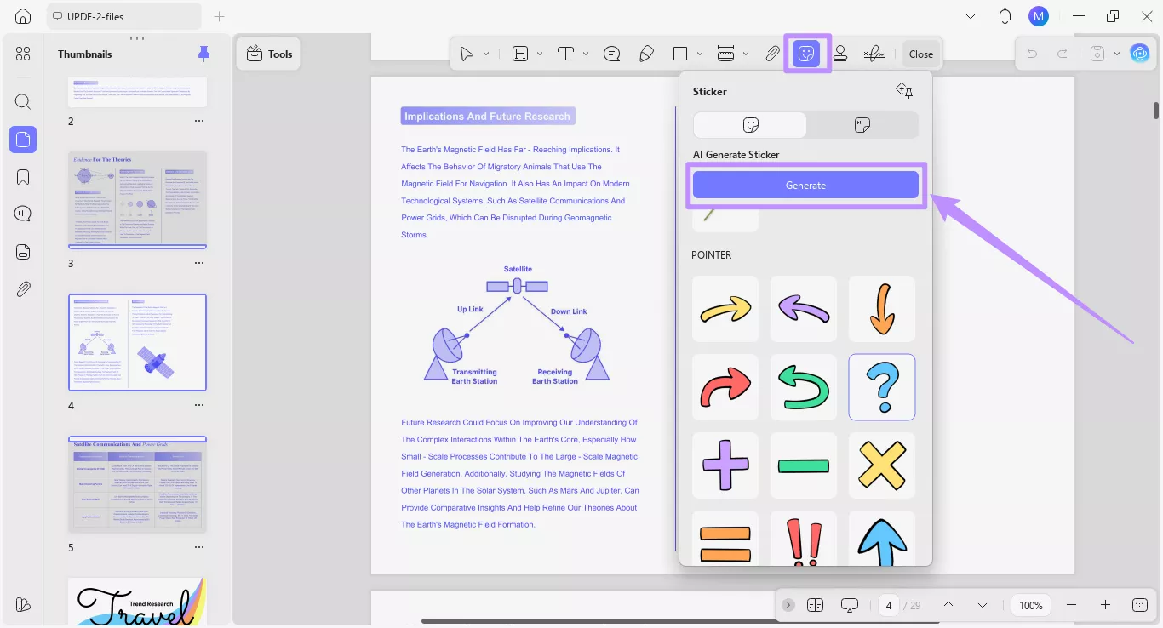The image size is (1163, 628).
Task: Click the Sticker tool in toolbar
Action: tap(806, 54)
